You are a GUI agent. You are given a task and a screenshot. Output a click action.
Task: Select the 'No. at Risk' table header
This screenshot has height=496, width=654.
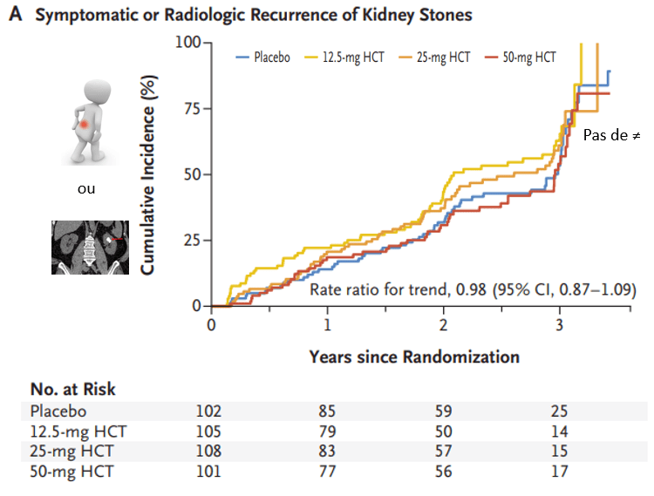[x=73, y=389]
